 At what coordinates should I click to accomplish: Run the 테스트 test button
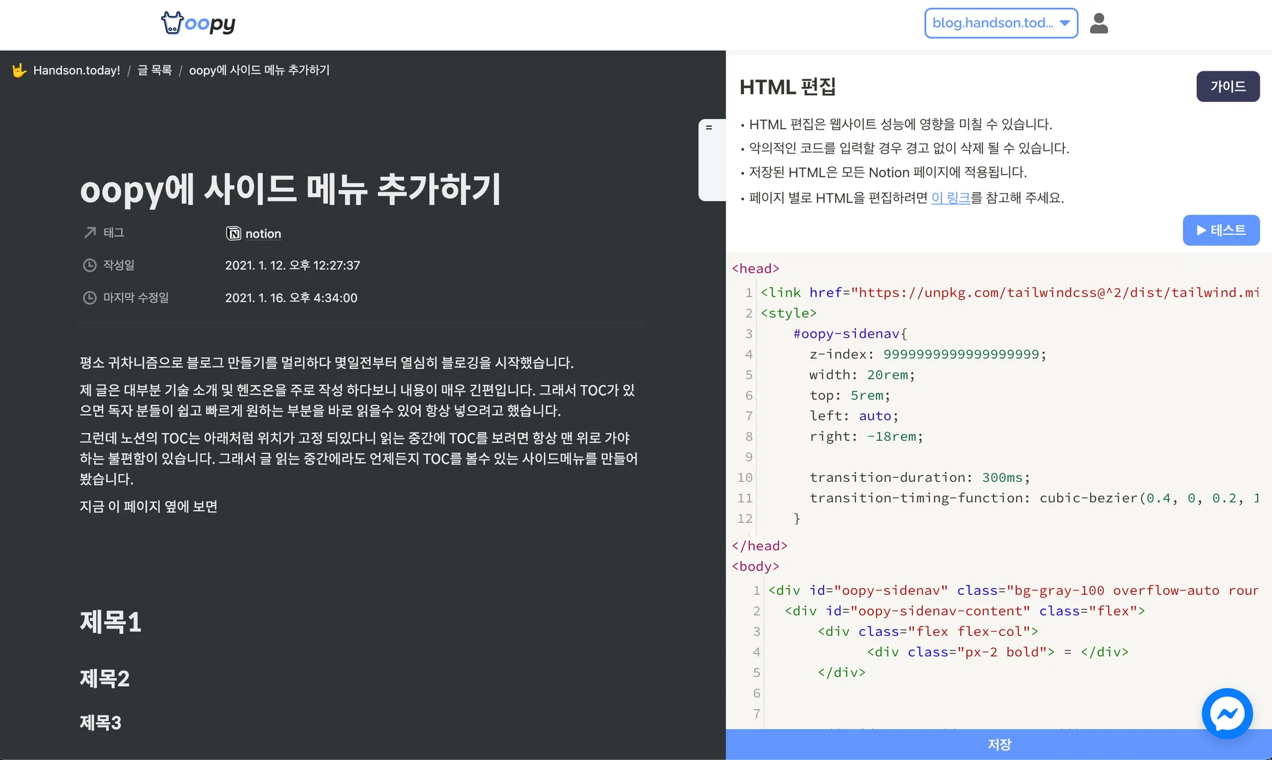pos(1220,230)
